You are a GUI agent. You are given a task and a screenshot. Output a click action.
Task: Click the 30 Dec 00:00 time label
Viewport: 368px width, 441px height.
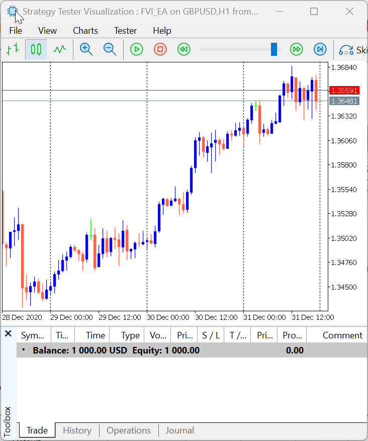[x=168, y=317]
